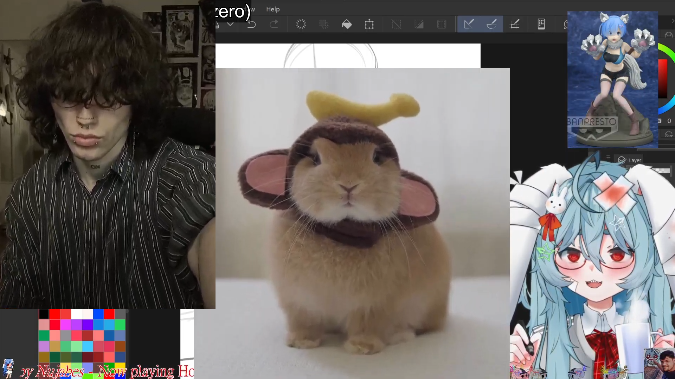Click the Clear (radial dashes) icon

tap(301, 24)
